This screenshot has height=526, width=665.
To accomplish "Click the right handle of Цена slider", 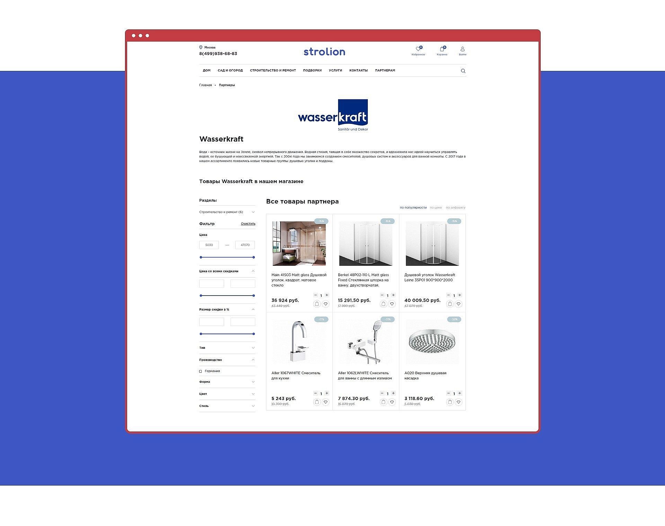I will 254,257.
